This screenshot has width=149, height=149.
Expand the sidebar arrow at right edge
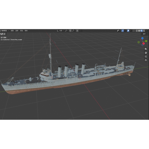coord(148,39)
